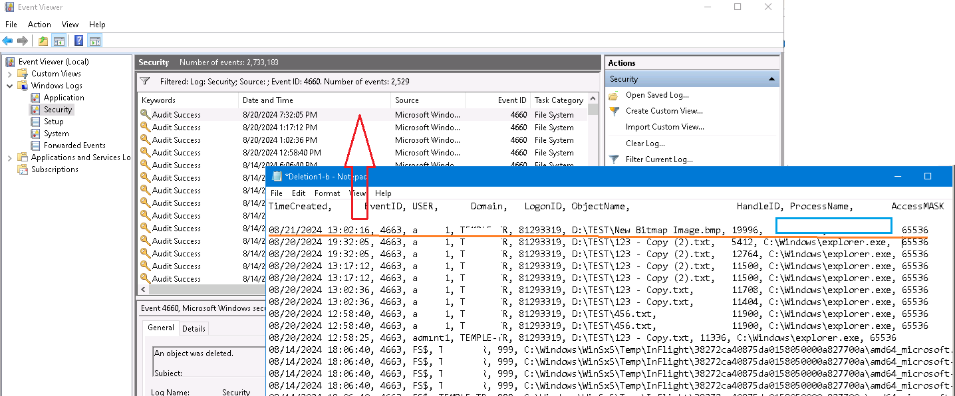Toggle the Show/Hide Action Pane toolbar icon
955x396 pixels.
coord(94,41)
